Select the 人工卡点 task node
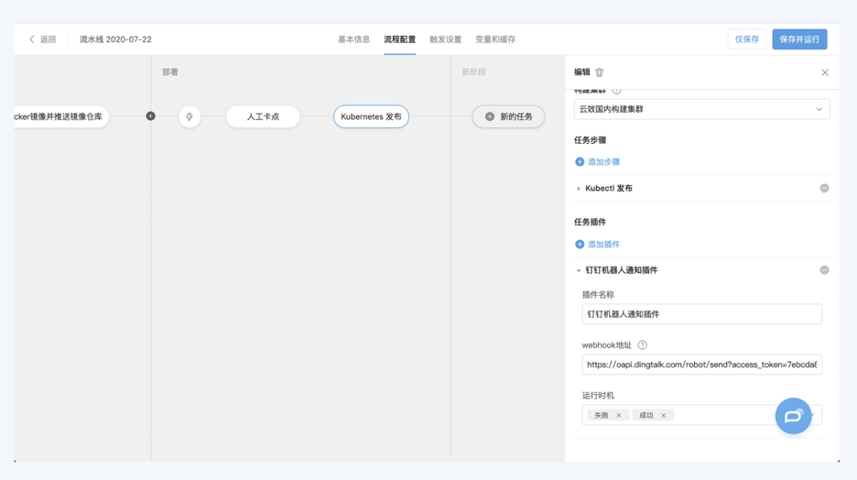 (x=263, y=116)
